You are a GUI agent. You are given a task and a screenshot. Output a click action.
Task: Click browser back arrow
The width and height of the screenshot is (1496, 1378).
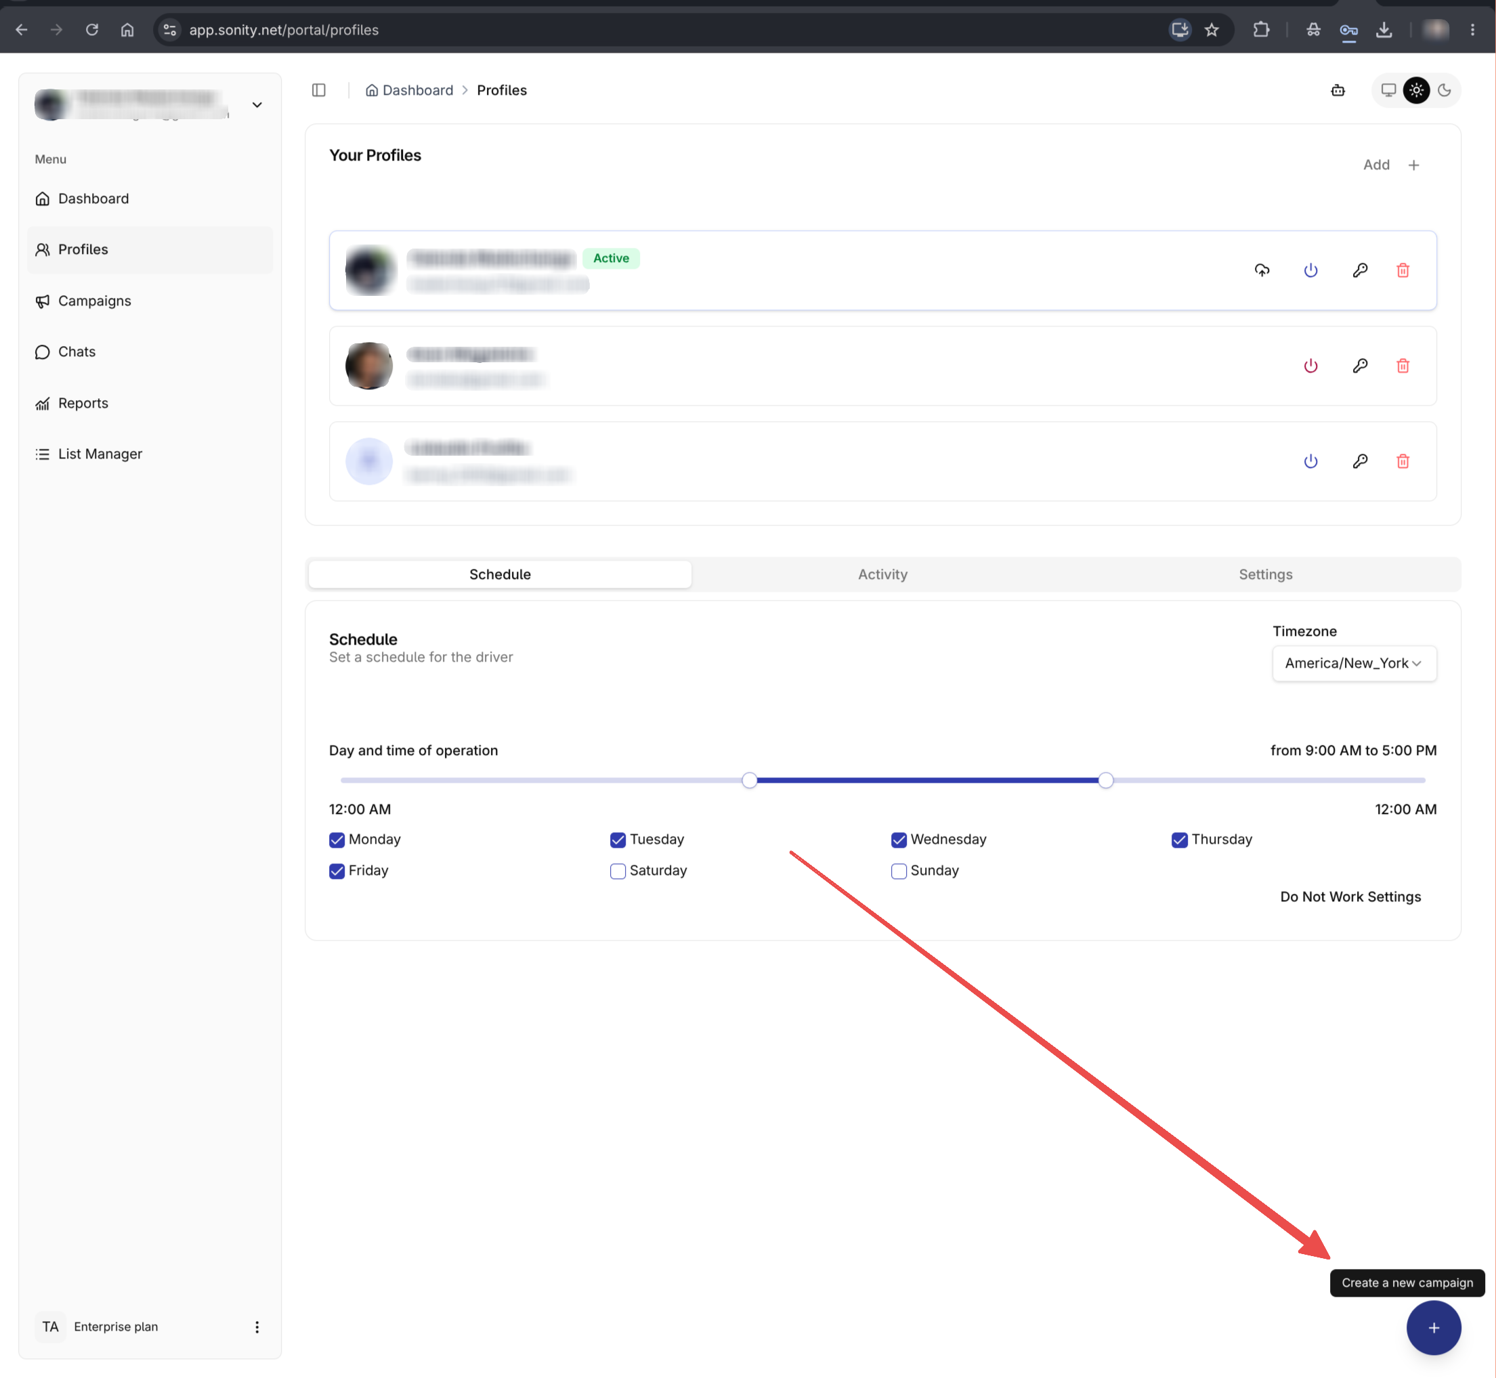tap(22, 30)
